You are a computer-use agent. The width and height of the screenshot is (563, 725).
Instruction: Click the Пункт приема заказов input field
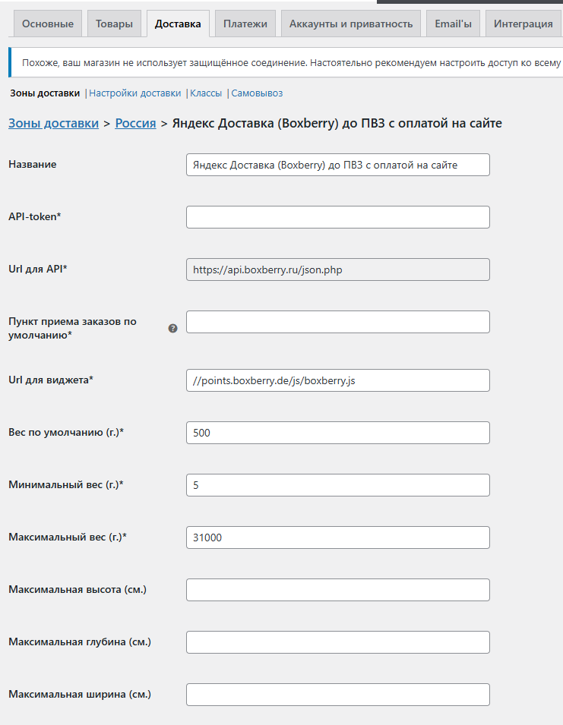[x=337, y=322]
